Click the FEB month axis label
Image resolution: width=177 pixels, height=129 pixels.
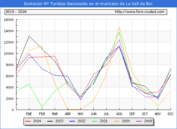(x=42, y=114)
